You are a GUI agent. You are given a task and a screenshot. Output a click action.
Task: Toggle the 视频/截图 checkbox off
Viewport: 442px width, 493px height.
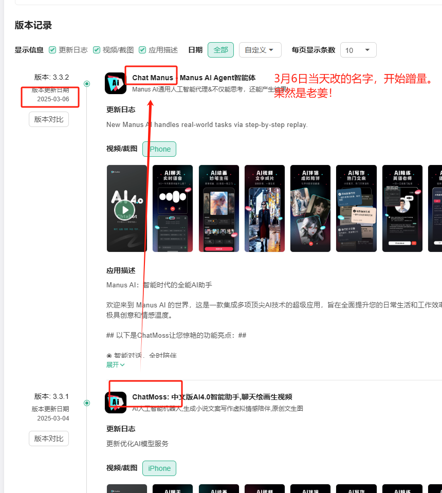(97, 50)
